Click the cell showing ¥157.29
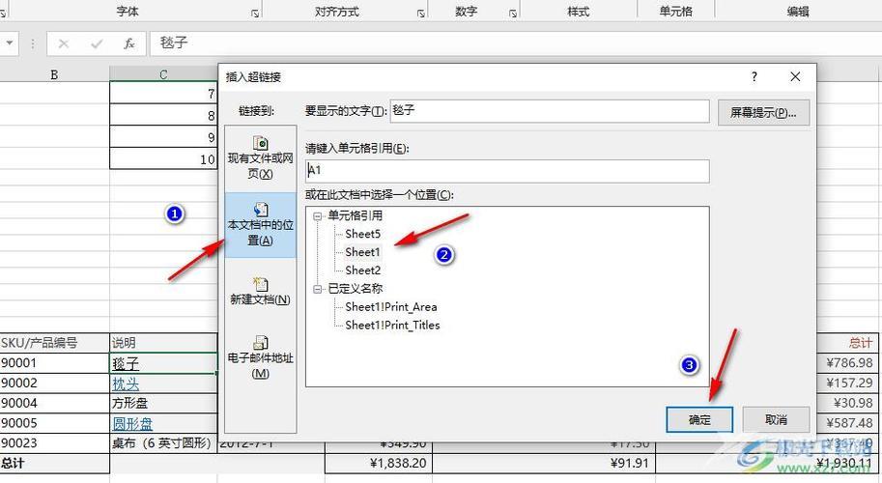This screenshot has height=483, width=882. pos(848,383)
